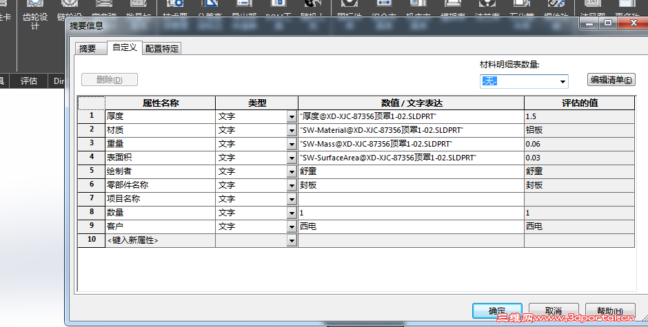Expand type dropdown for 绘制者 row
The image size is (648, 327).
(292, 171)
